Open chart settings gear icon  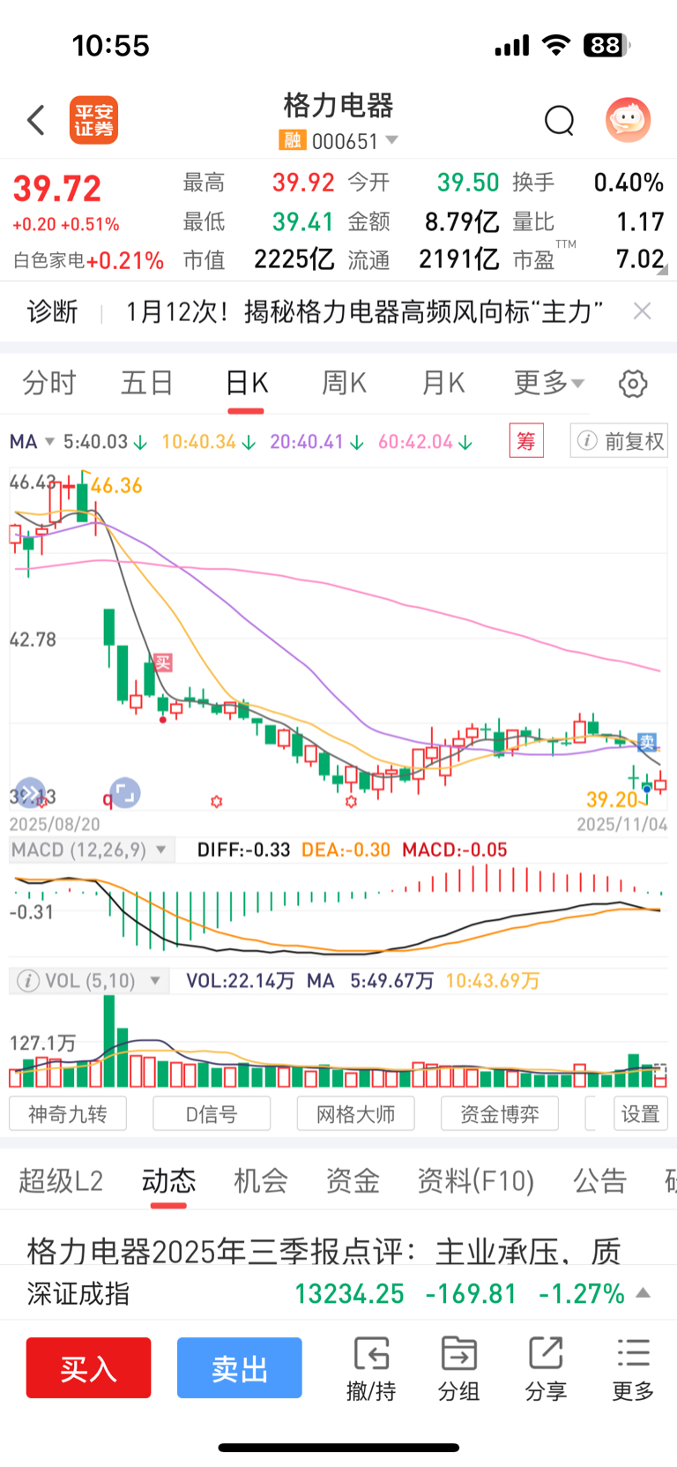633,384
